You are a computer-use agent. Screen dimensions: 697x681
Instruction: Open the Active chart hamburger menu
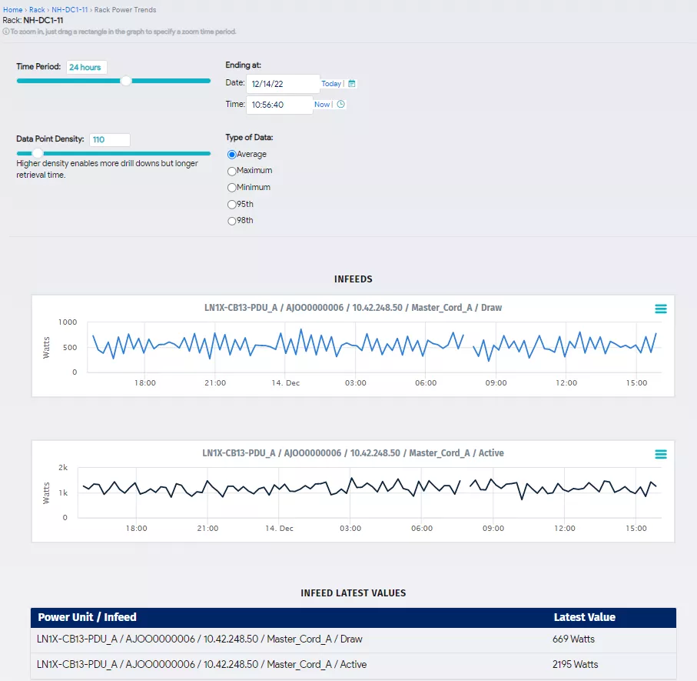point(660,454)
